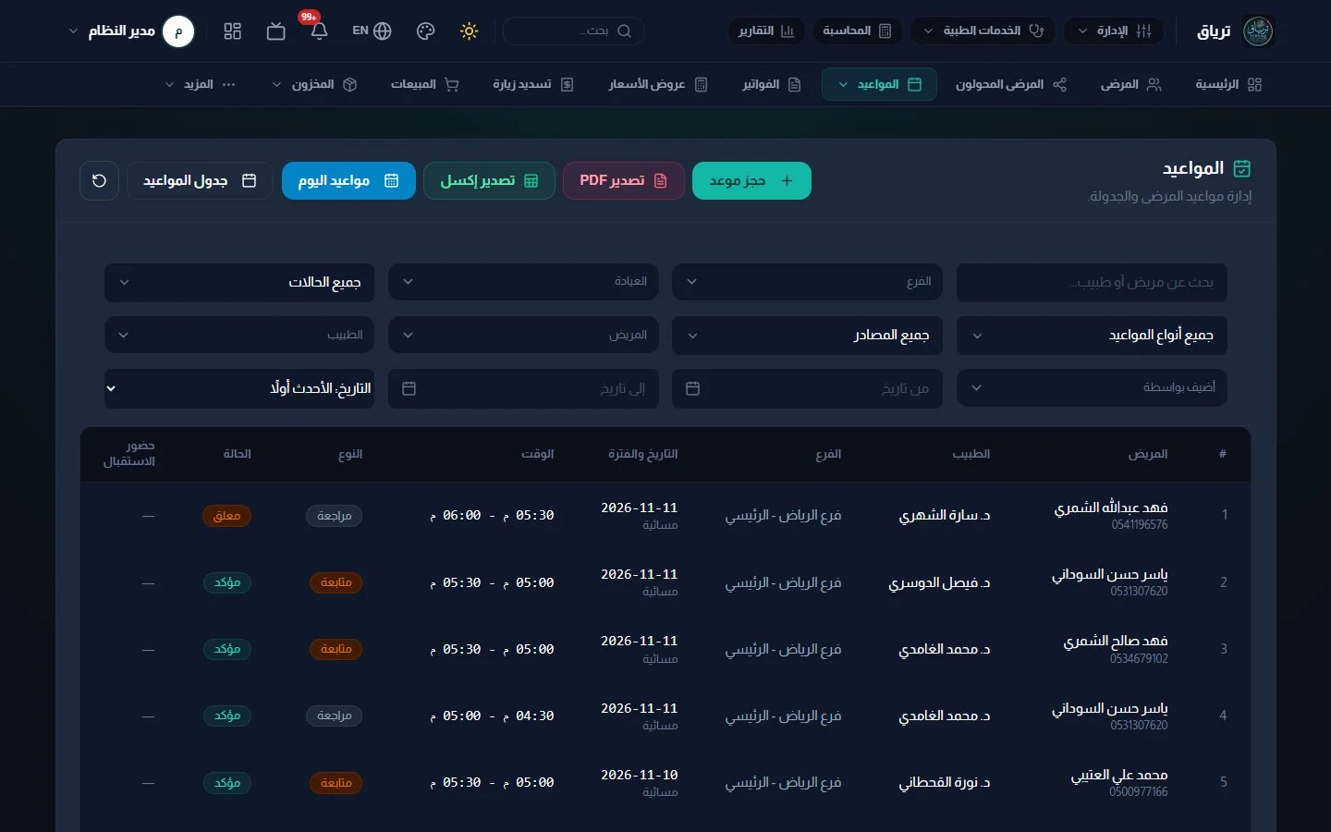Toggle light mode with the sun icon
The width and height of the screenshot is (1331, 832).
click(x=470, y=31)
